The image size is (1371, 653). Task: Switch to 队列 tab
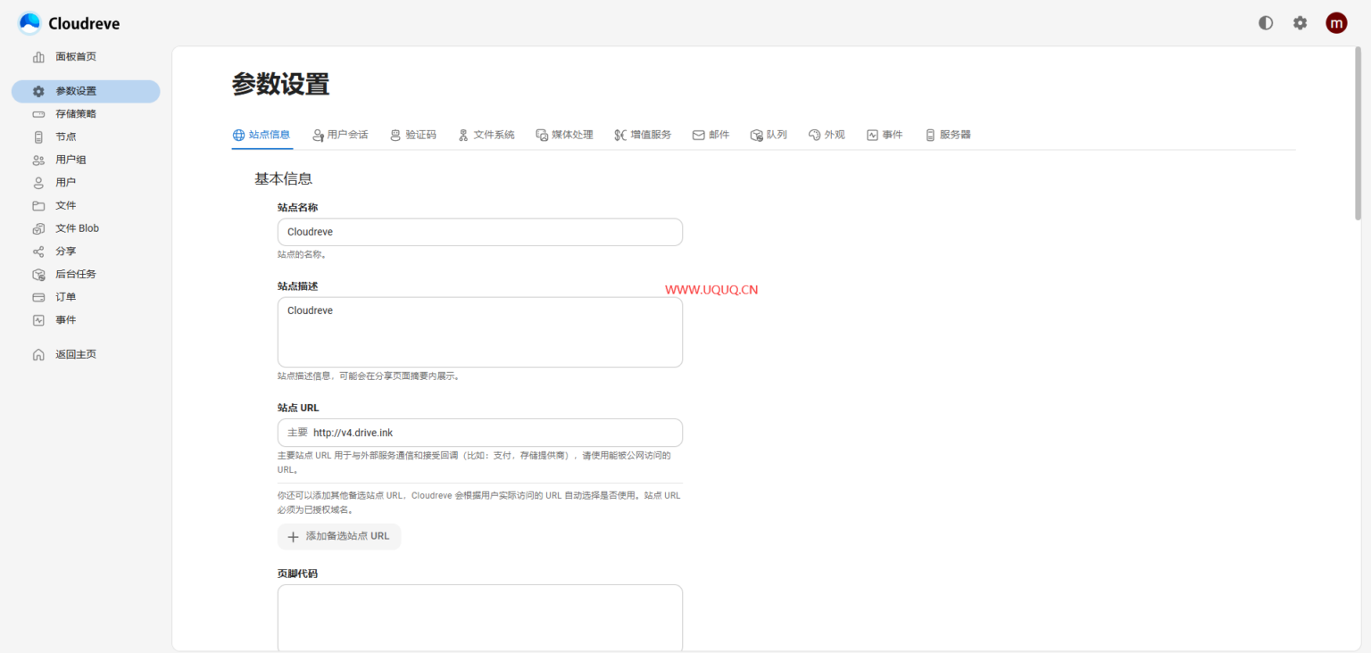(769, 135)
